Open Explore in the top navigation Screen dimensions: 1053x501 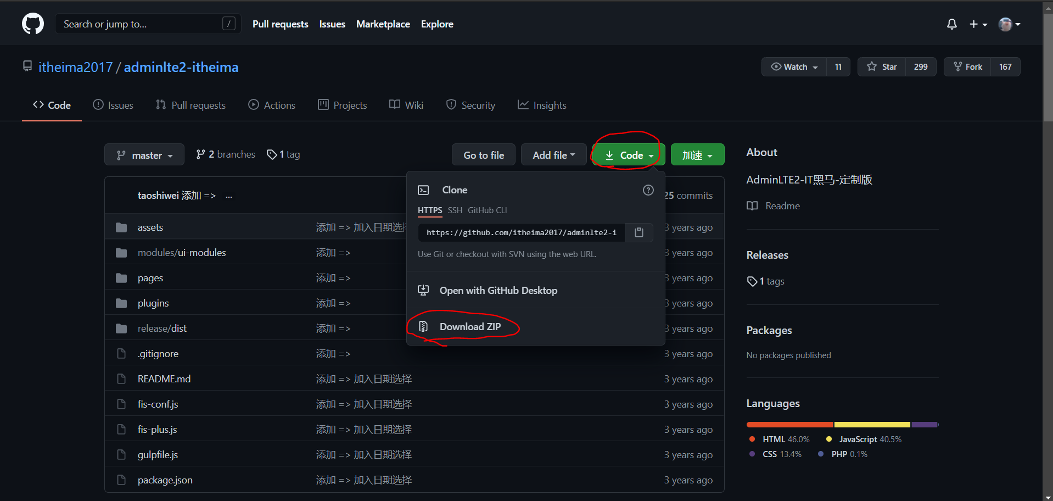[x=437, y=24]
